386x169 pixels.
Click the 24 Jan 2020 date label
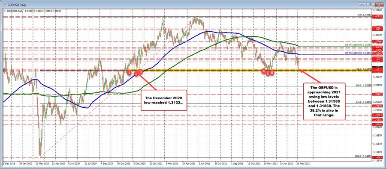coord(26,163)
